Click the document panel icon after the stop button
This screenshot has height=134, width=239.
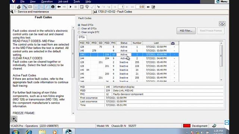tap(82, 7)
